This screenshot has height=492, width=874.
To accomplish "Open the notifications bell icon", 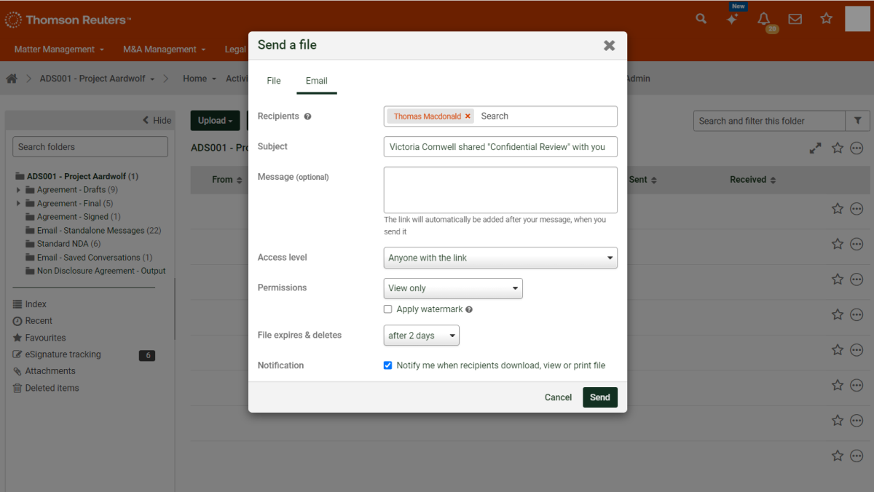I will [x=764, y=19].
